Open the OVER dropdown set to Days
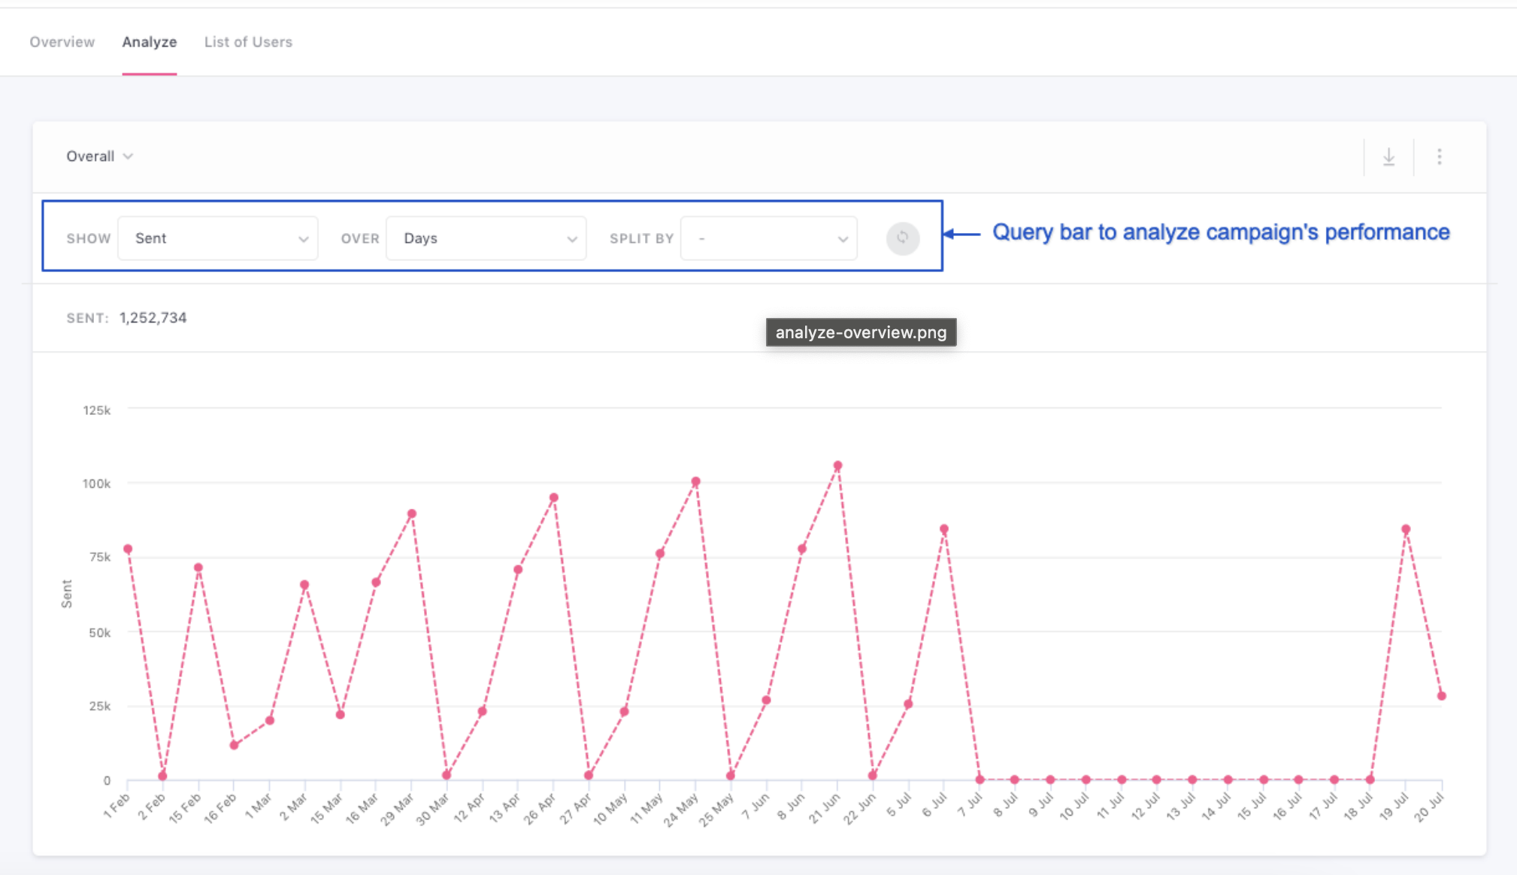 pyautogui.click(x=486, y=238)
